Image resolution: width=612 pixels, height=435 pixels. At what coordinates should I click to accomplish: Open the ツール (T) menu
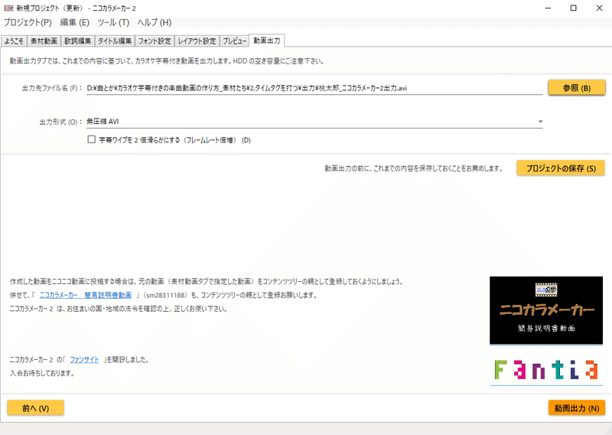(113, 23)
